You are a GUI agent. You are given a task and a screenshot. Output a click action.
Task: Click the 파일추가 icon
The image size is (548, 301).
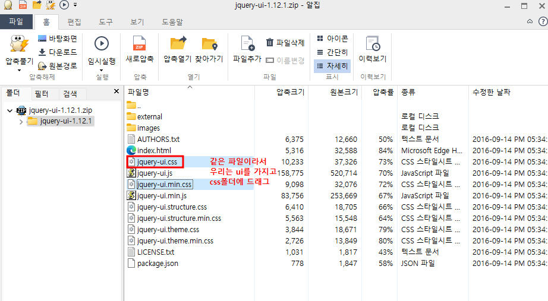tap(248, 44)
